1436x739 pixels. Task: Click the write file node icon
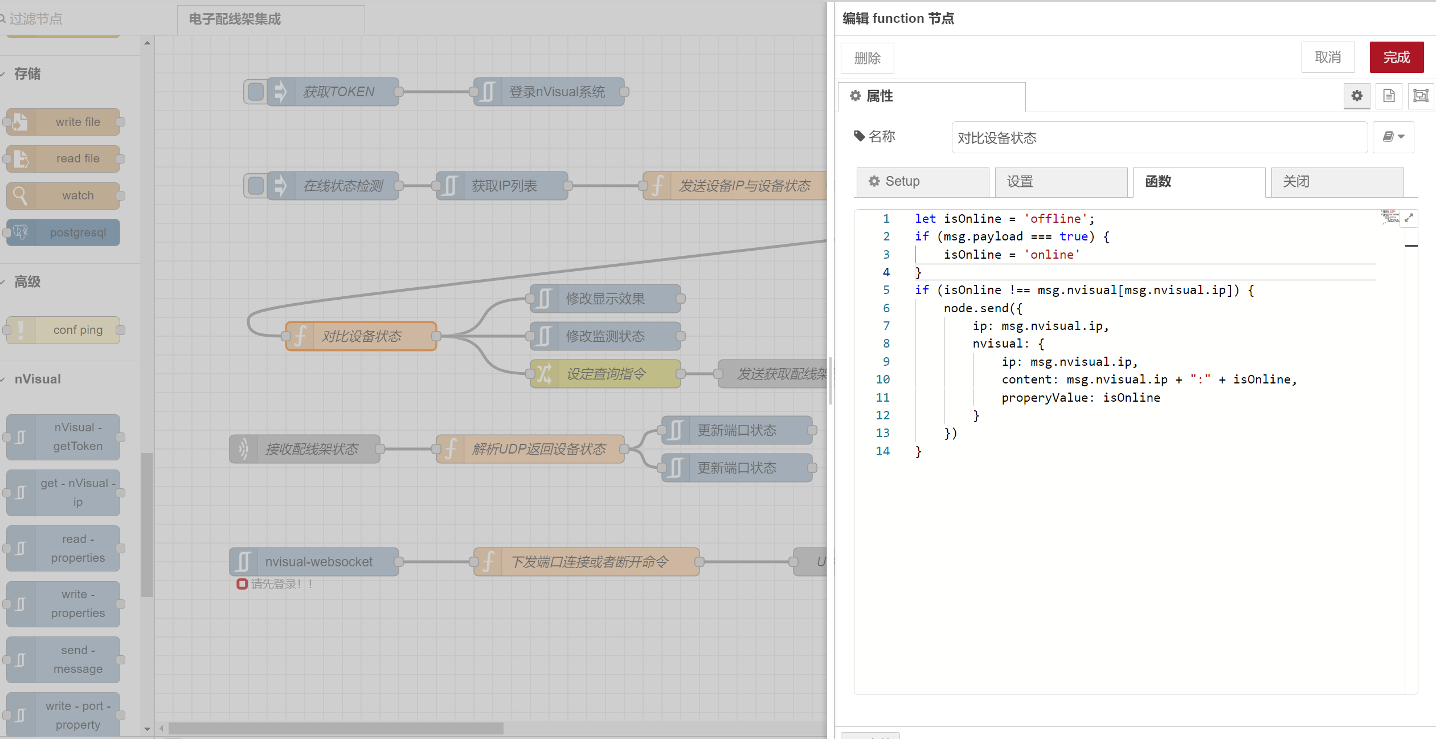(x=21, y=122)
